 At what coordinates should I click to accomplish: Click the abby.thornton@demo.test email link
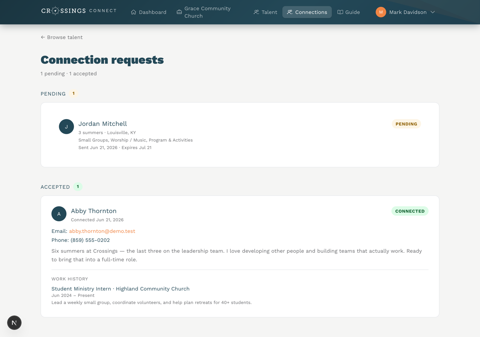coord(102,231)
